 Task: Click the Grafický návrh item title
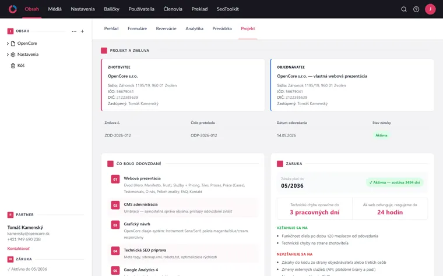[137, 224]
